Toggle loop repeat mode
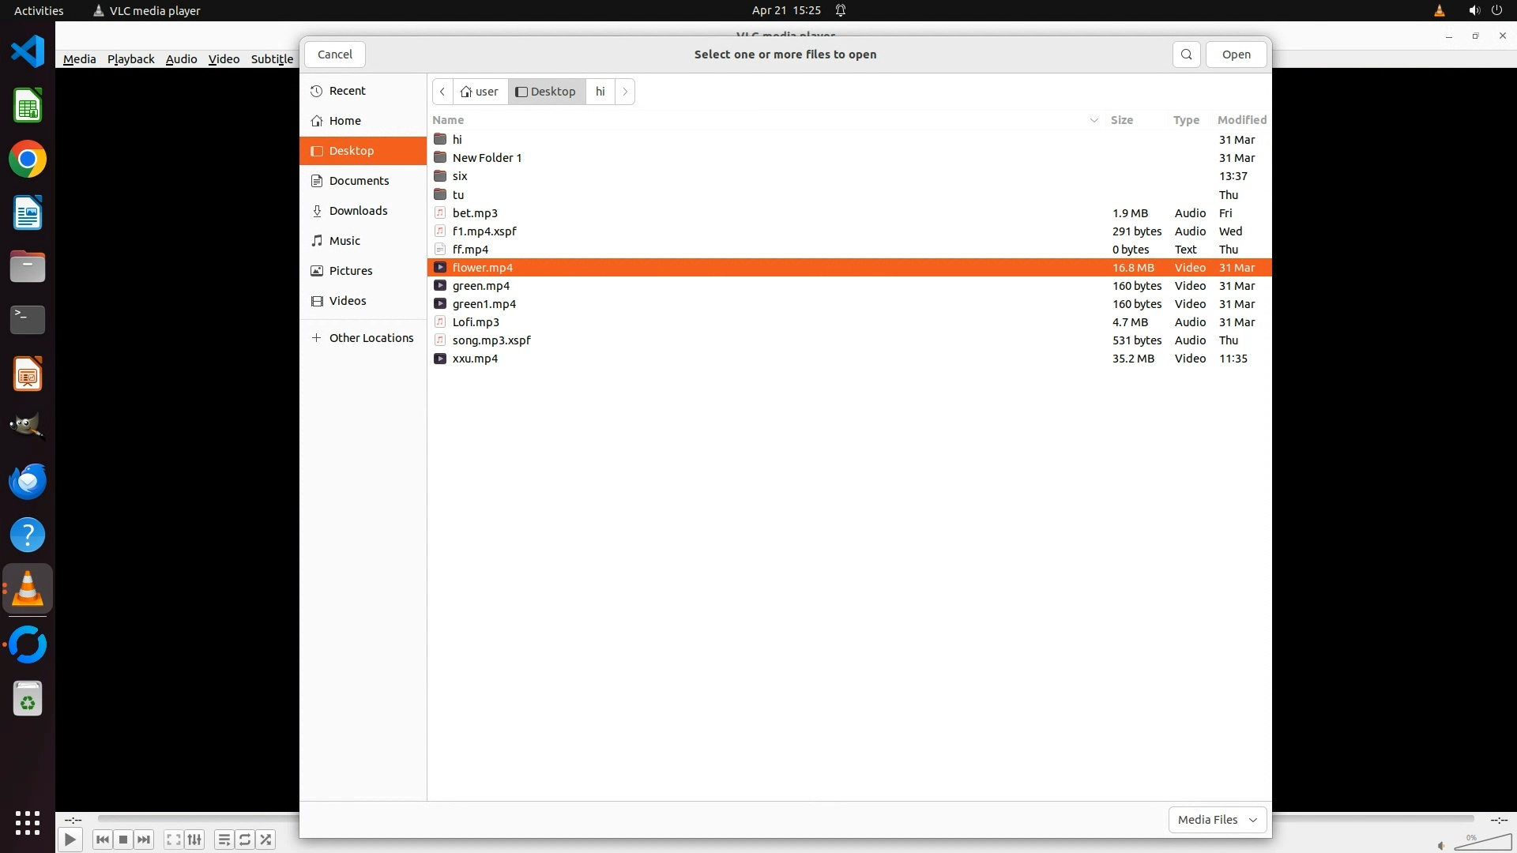This screenshot has height=853, width=1517. (x=245, y=840)
